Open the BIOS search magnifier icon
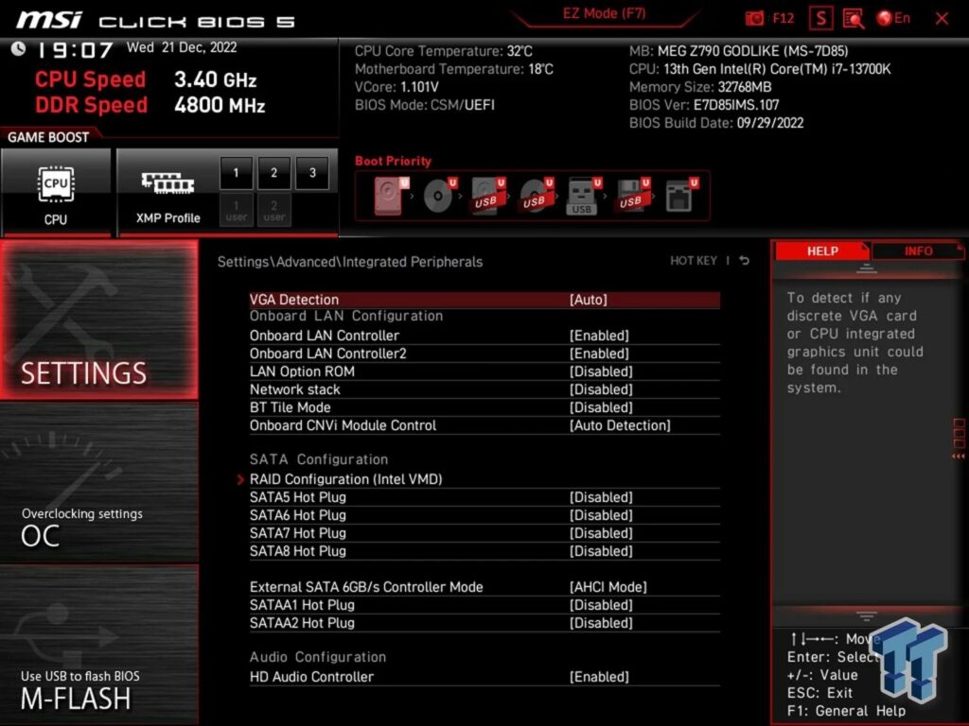 [x=854, y=19]
